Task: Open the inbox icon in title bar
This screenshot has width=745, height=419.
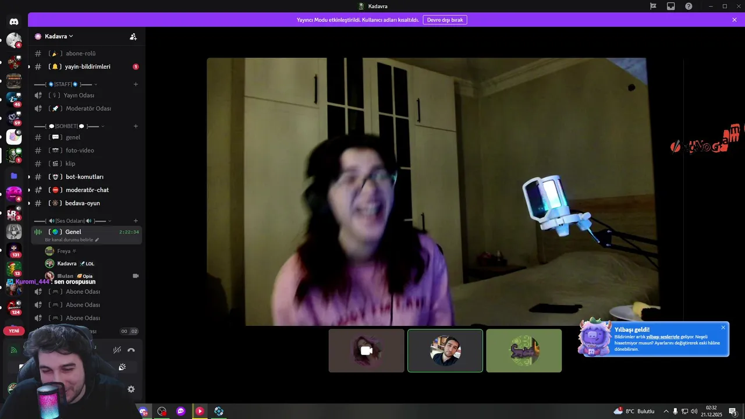Action: click(670, 6)
